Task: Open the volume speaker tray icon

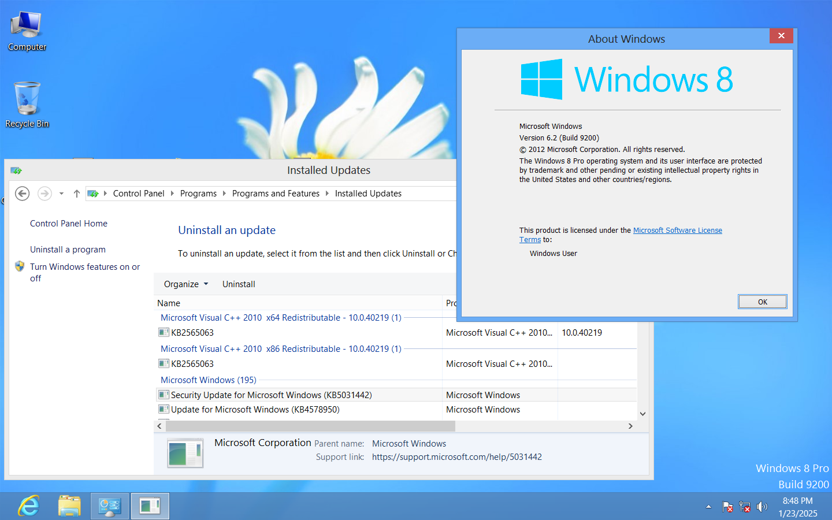Action: (762, 507)
